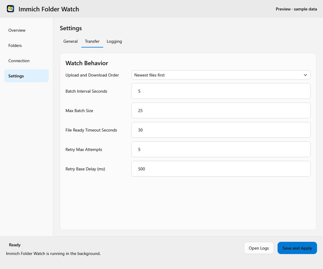Open the Overview page in sidebar
This screenshot has width=323, height=269.
point(26,30)
